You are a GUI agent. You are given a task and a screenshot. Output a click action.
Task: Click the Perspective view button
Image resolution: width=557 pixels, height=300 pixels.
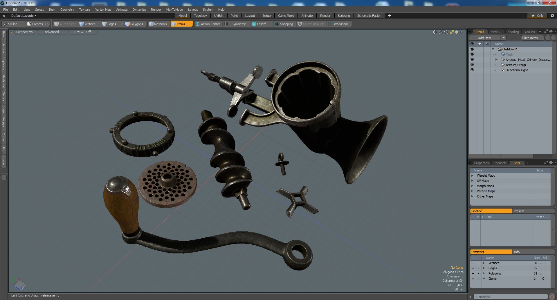point(24,32)
